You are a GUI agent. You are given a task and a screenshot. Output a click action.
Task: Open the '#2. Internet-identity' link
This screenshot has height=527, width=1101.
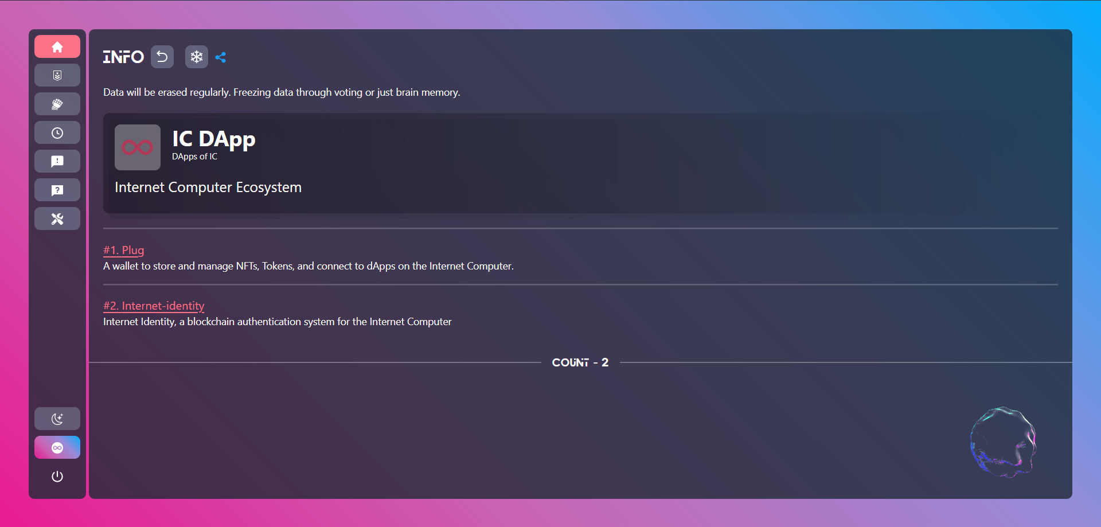(x=154, y=306)
